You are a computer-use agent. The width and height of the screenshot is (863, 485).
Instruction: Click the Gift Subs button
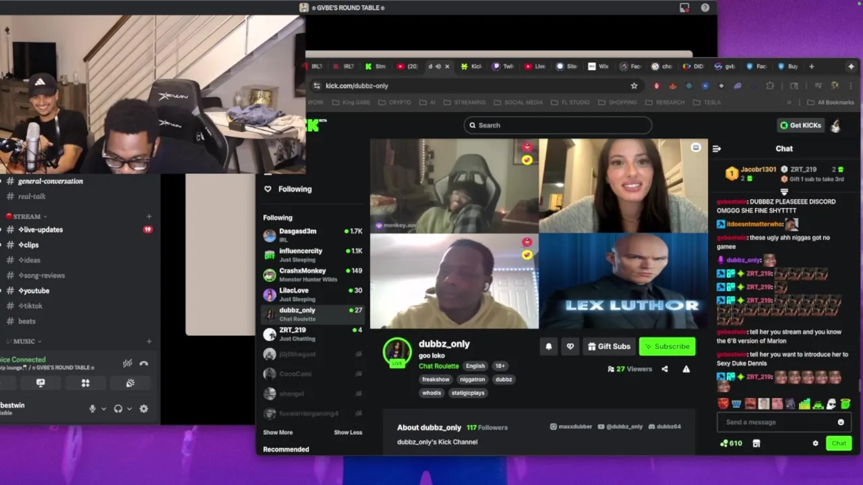coord(609,346)
